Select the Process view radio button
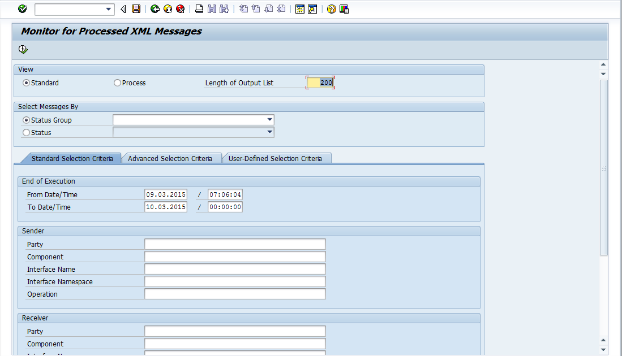 coord(117,82)
